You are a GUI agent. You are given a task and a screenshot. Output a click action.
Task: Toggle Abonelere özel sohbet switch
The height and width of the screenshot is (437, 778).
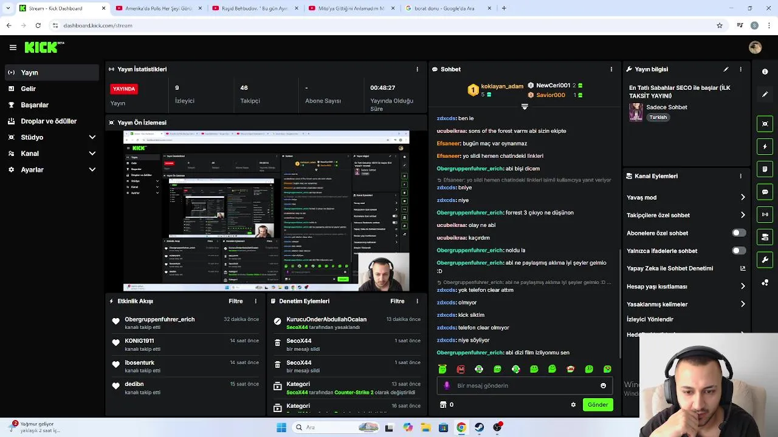[x=738, y=233]
